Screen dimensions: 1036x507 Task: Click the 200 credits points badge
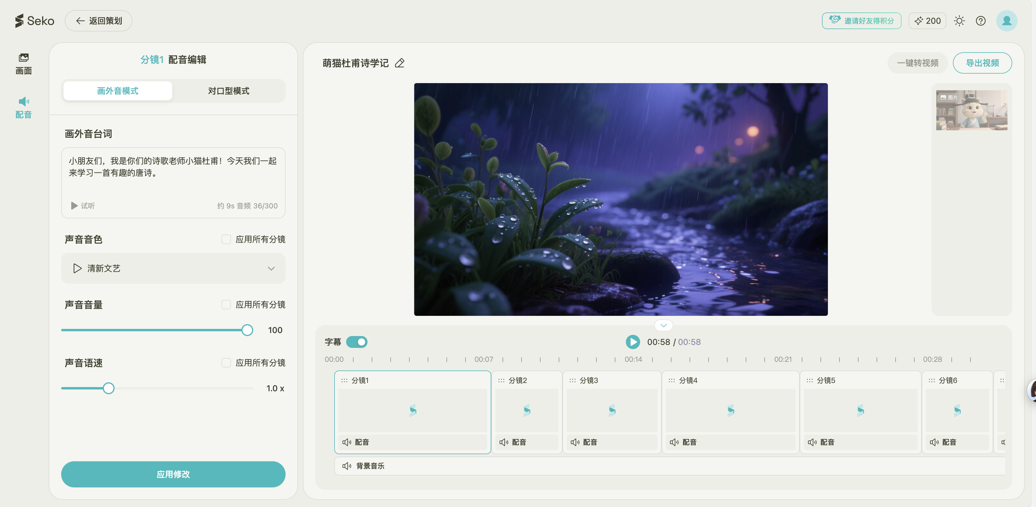[927, 20]
